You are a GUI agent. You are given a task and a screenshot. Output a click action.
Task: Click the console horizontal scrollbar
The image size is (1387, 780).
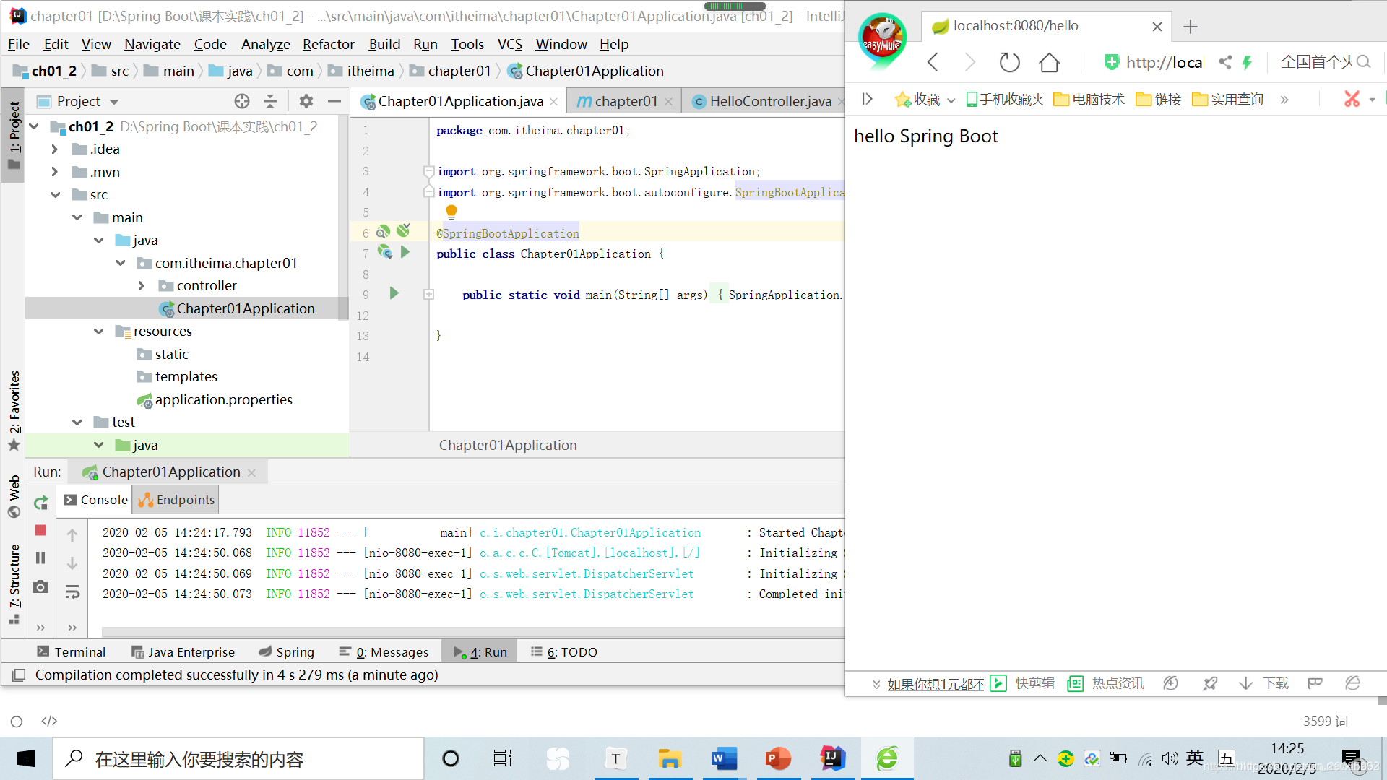click(x=472, y=631)
